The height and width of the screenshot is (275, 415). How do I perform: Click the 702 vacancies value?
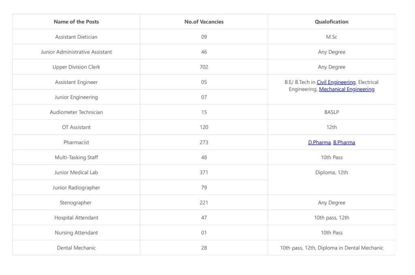[204, 67]
